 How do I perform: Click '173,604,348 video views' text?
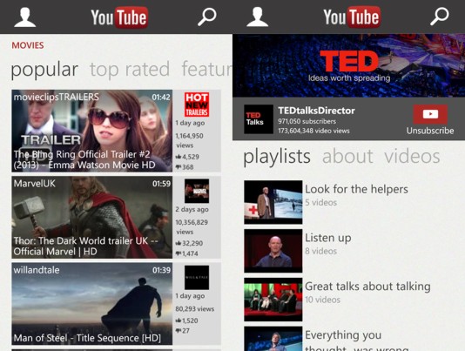tap(313, 131)
